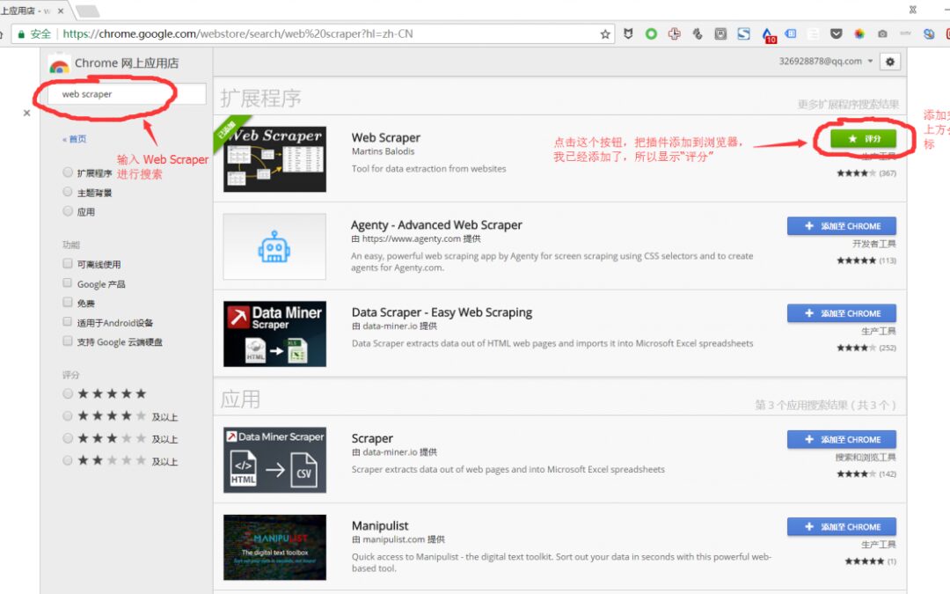Click the Chrome Web Store logo
The image size is (950, 594).
60,65
